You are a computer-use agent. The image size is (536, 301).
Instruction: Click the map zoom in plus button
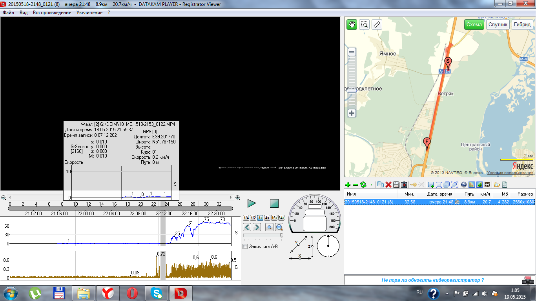tap(352, 113)
